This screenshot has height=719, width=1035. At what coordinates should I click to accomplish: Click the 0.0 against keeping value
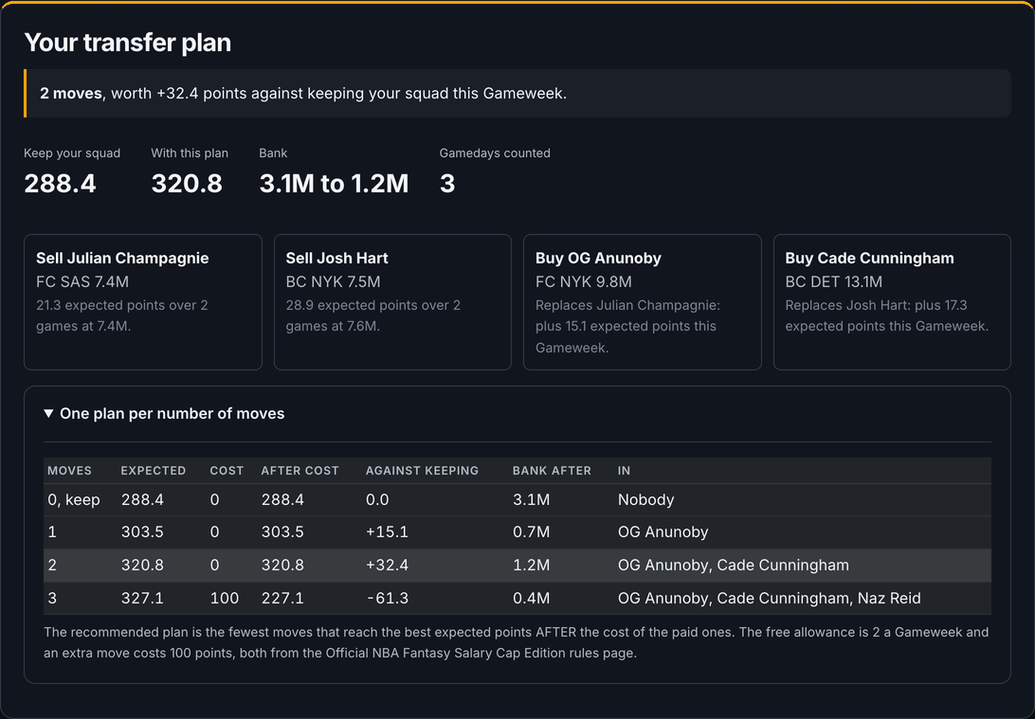pyautogui.click(x=377, y=499)
